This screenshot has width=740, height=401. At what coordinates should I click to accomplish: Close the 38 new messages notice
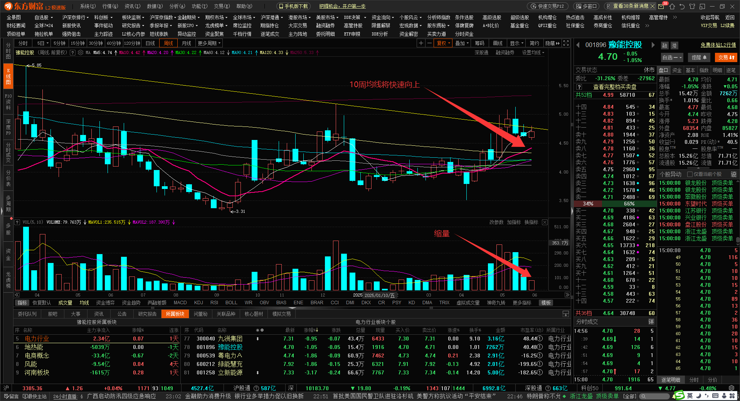652,6
